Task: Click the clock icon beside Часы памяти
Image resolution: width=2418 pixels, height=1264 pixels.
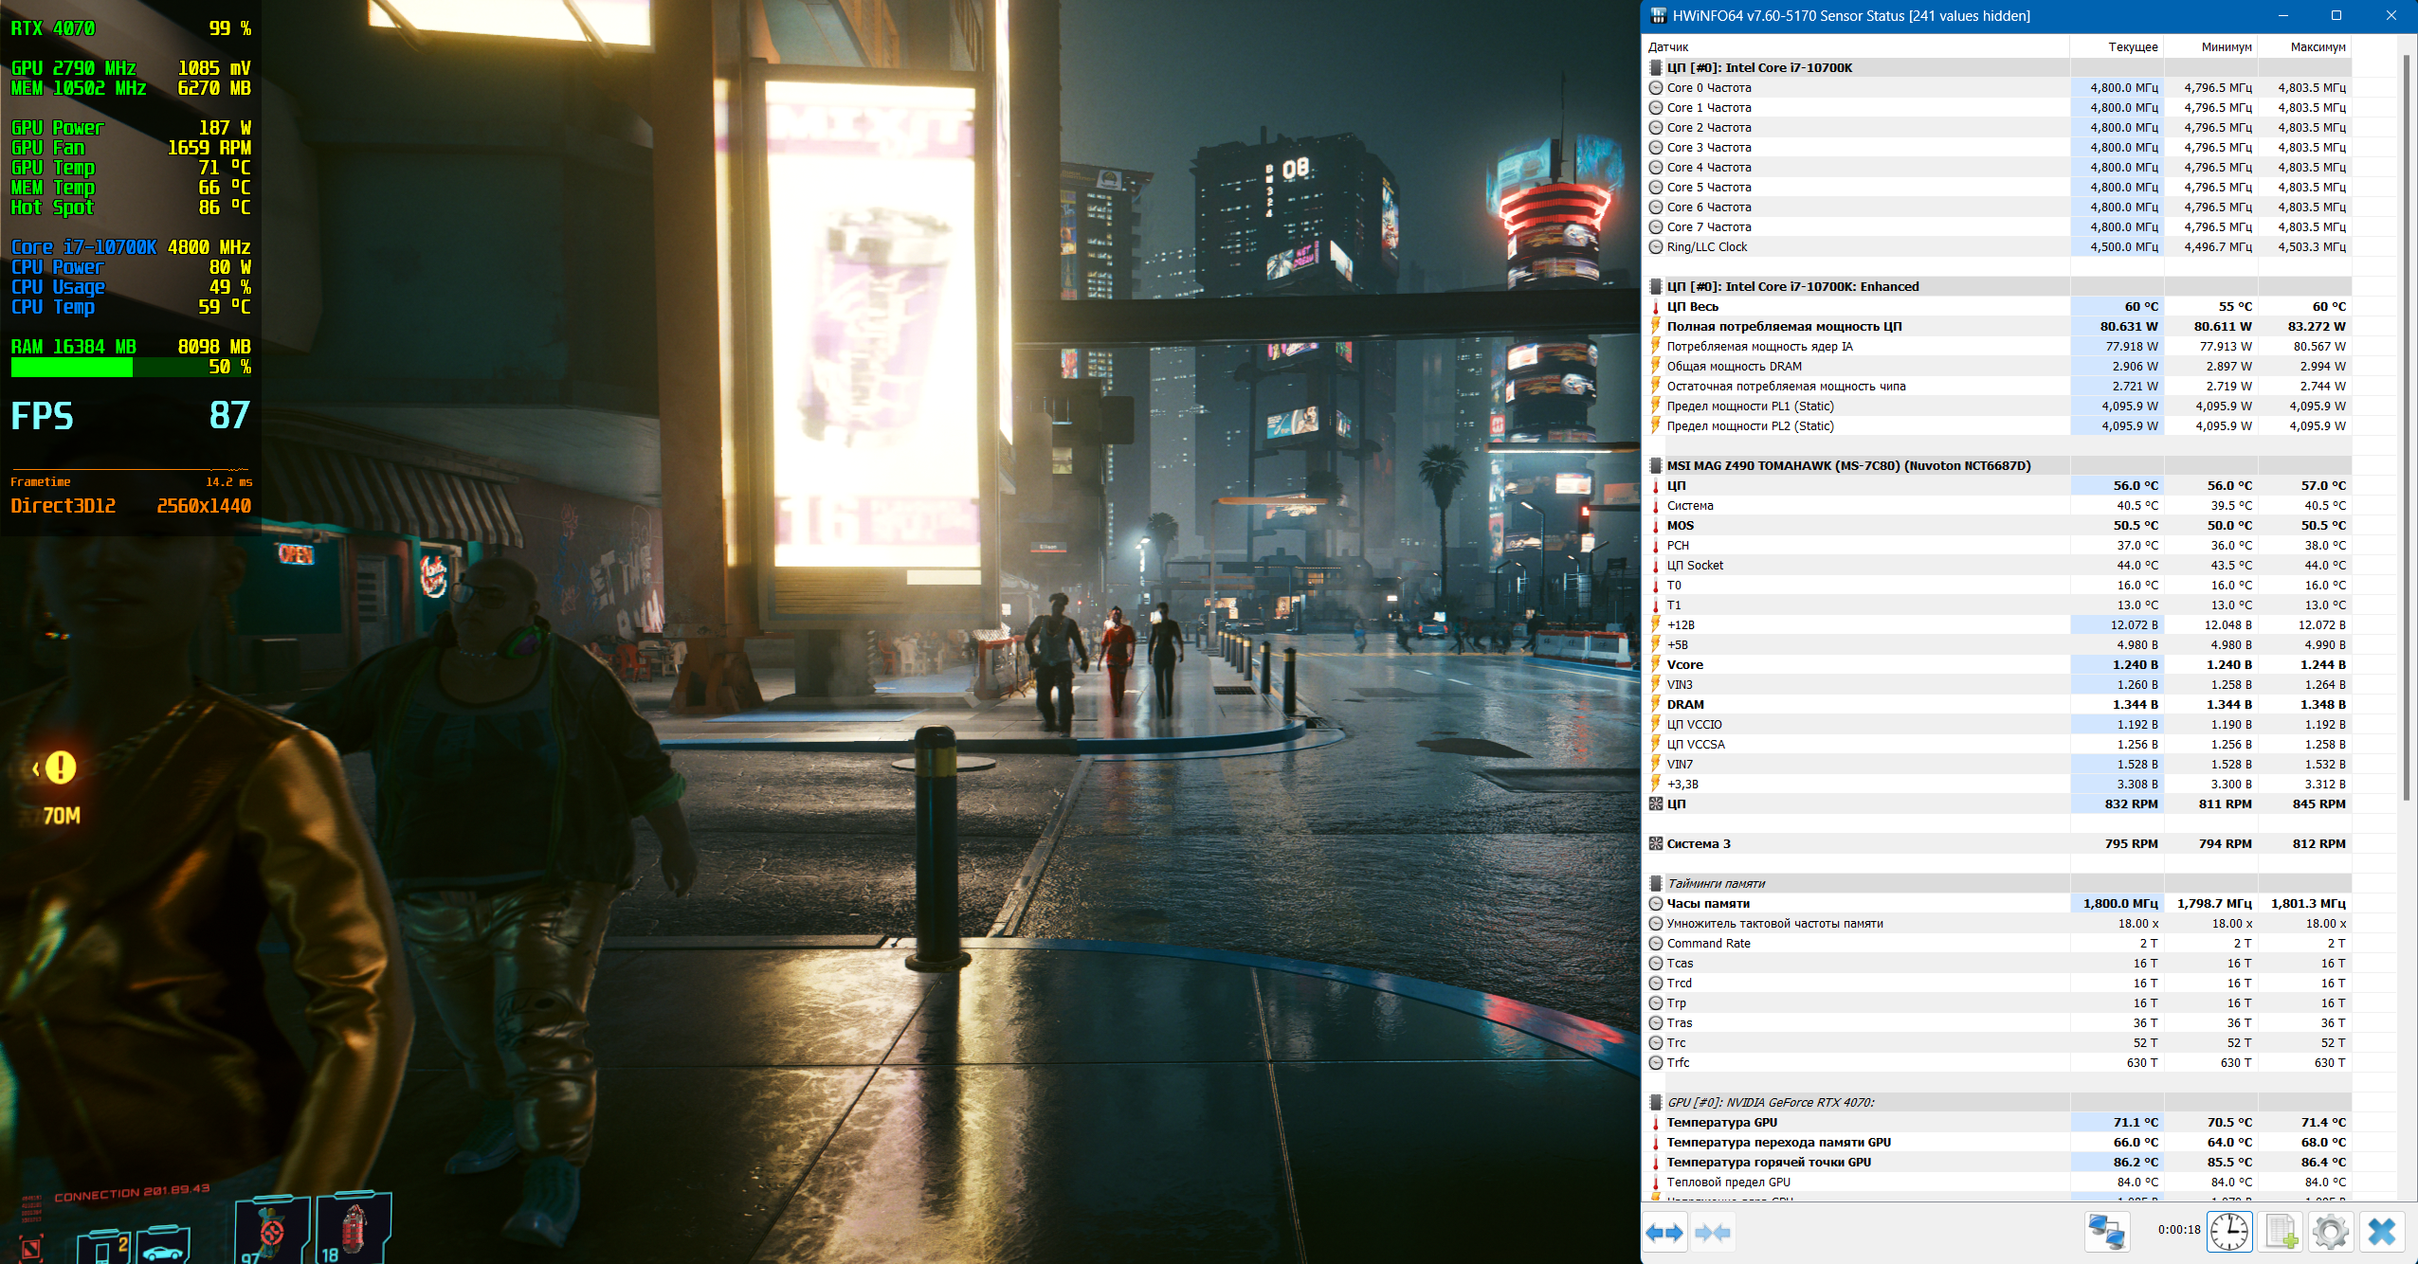Action: pos(1656,903)
